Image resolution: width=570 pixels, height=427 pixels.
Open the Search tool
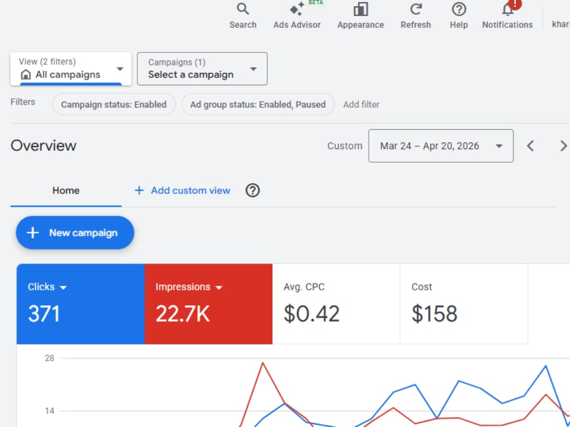(x=243, y=15)
